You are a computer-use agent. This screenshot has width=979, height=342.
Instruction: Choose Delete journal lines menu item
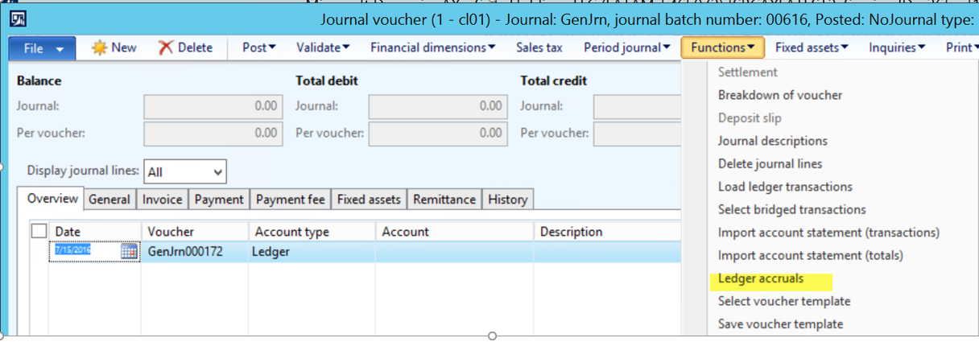(770, 163)
